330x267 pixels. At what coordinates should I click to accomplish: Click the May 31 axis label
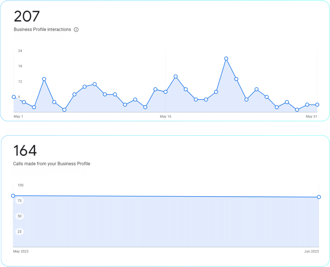click(311, 116)
